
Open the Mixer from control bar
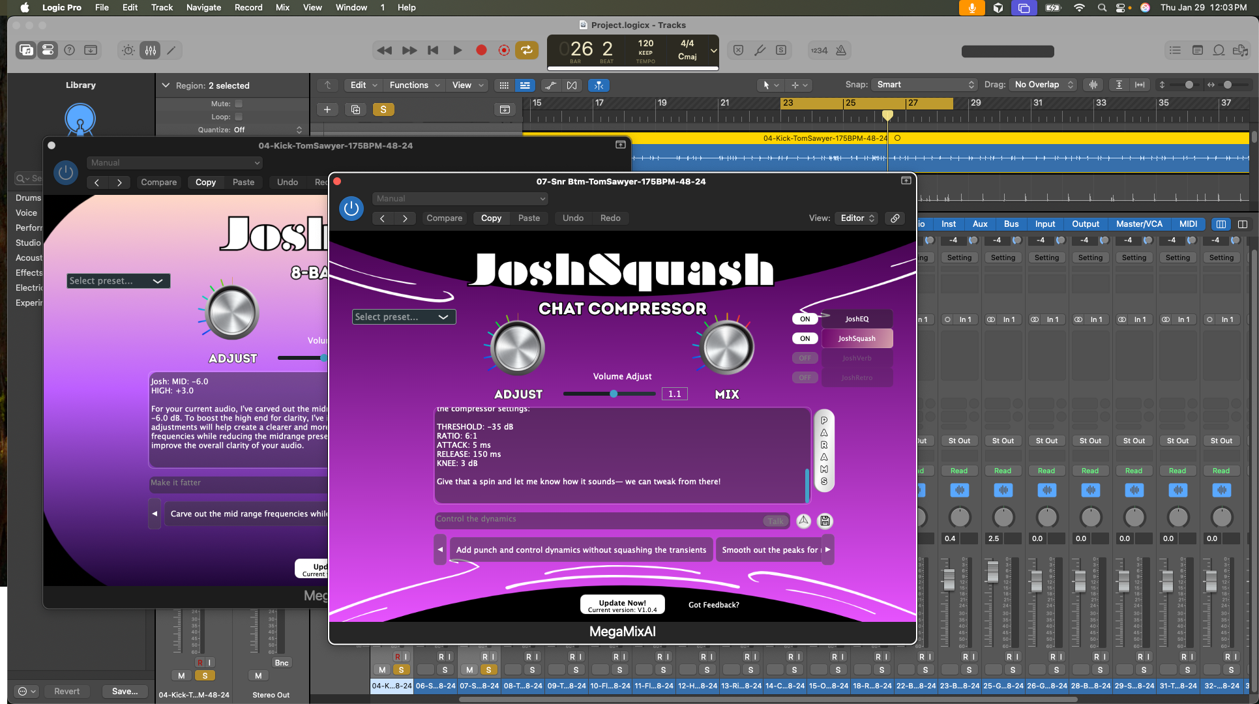click(151, 50)
